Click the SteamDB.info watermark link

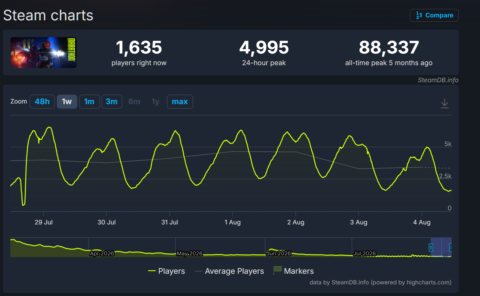438,80
